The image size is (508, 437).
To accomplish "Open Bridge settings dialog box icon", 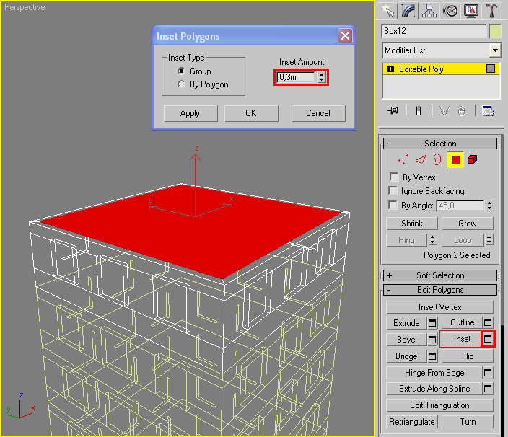I will tap(432, 356).
